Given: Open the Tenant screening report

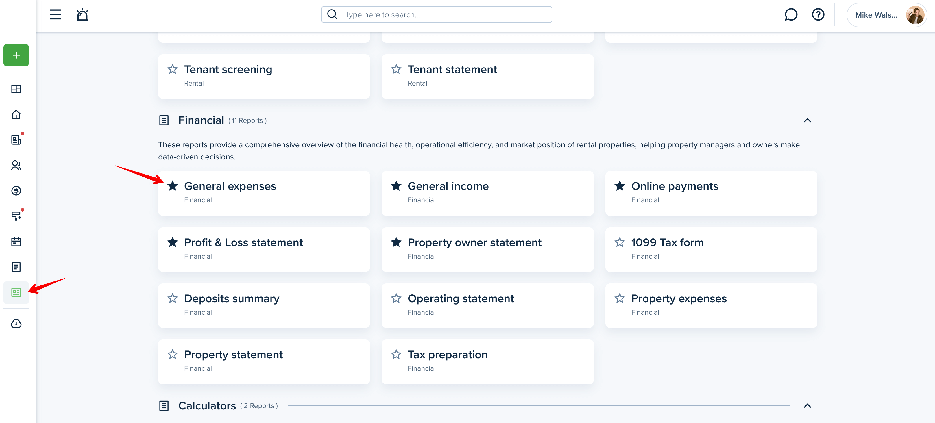Looking at the screenshot, I should (264, 77).
